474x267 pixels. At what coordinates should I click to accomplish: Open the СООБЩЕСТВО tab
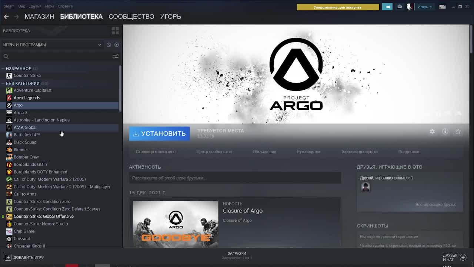(x=131, y=17)
